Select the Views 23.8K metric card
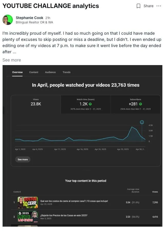This screenshot has width=167, height=231. click(36, 104)
